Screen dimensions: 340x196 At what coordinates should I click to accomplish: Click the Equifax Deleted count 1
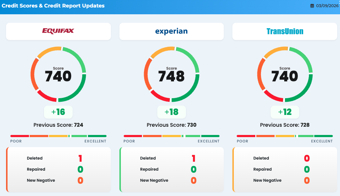pyautogui.click(x=80, y=158)
